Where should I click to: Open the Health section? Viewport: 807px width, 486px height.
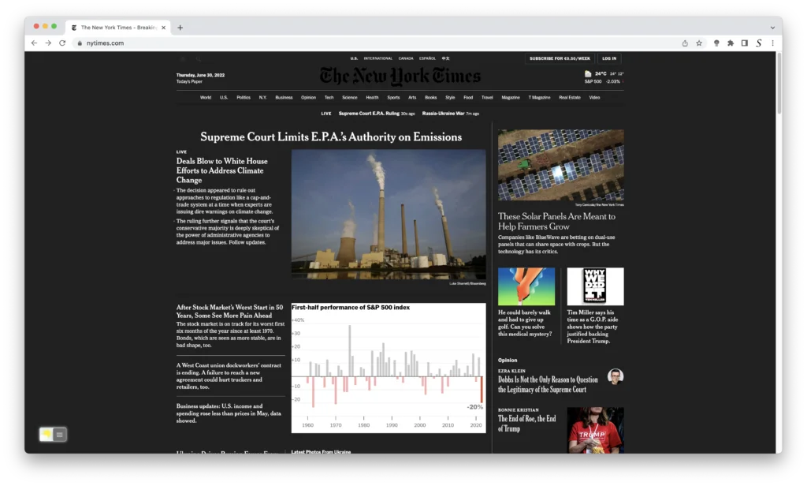[372, 97]
